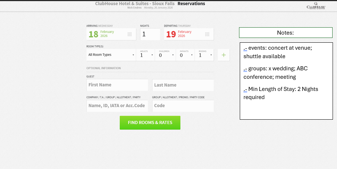Expand the Children count dropdown

(x=165, y=55)
